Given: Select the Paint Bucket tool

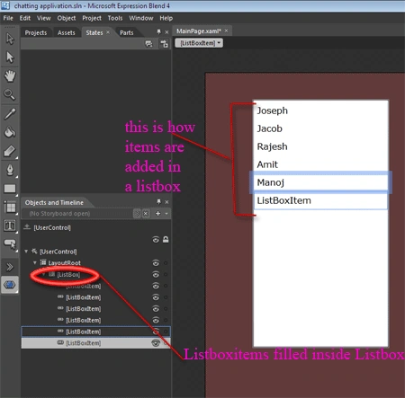Looking at the screenshot, I should tap(10, 132).
